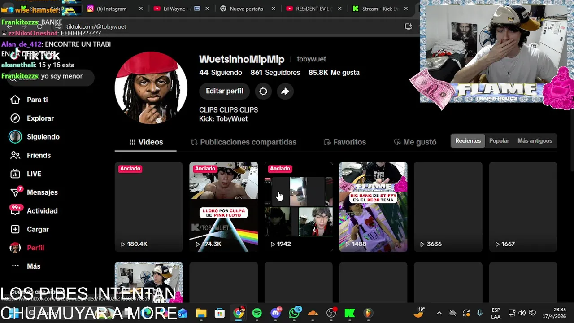Viewport: 574px width, 323px height.
Task: Close the Instagram tab
Action: coord(141,9)
